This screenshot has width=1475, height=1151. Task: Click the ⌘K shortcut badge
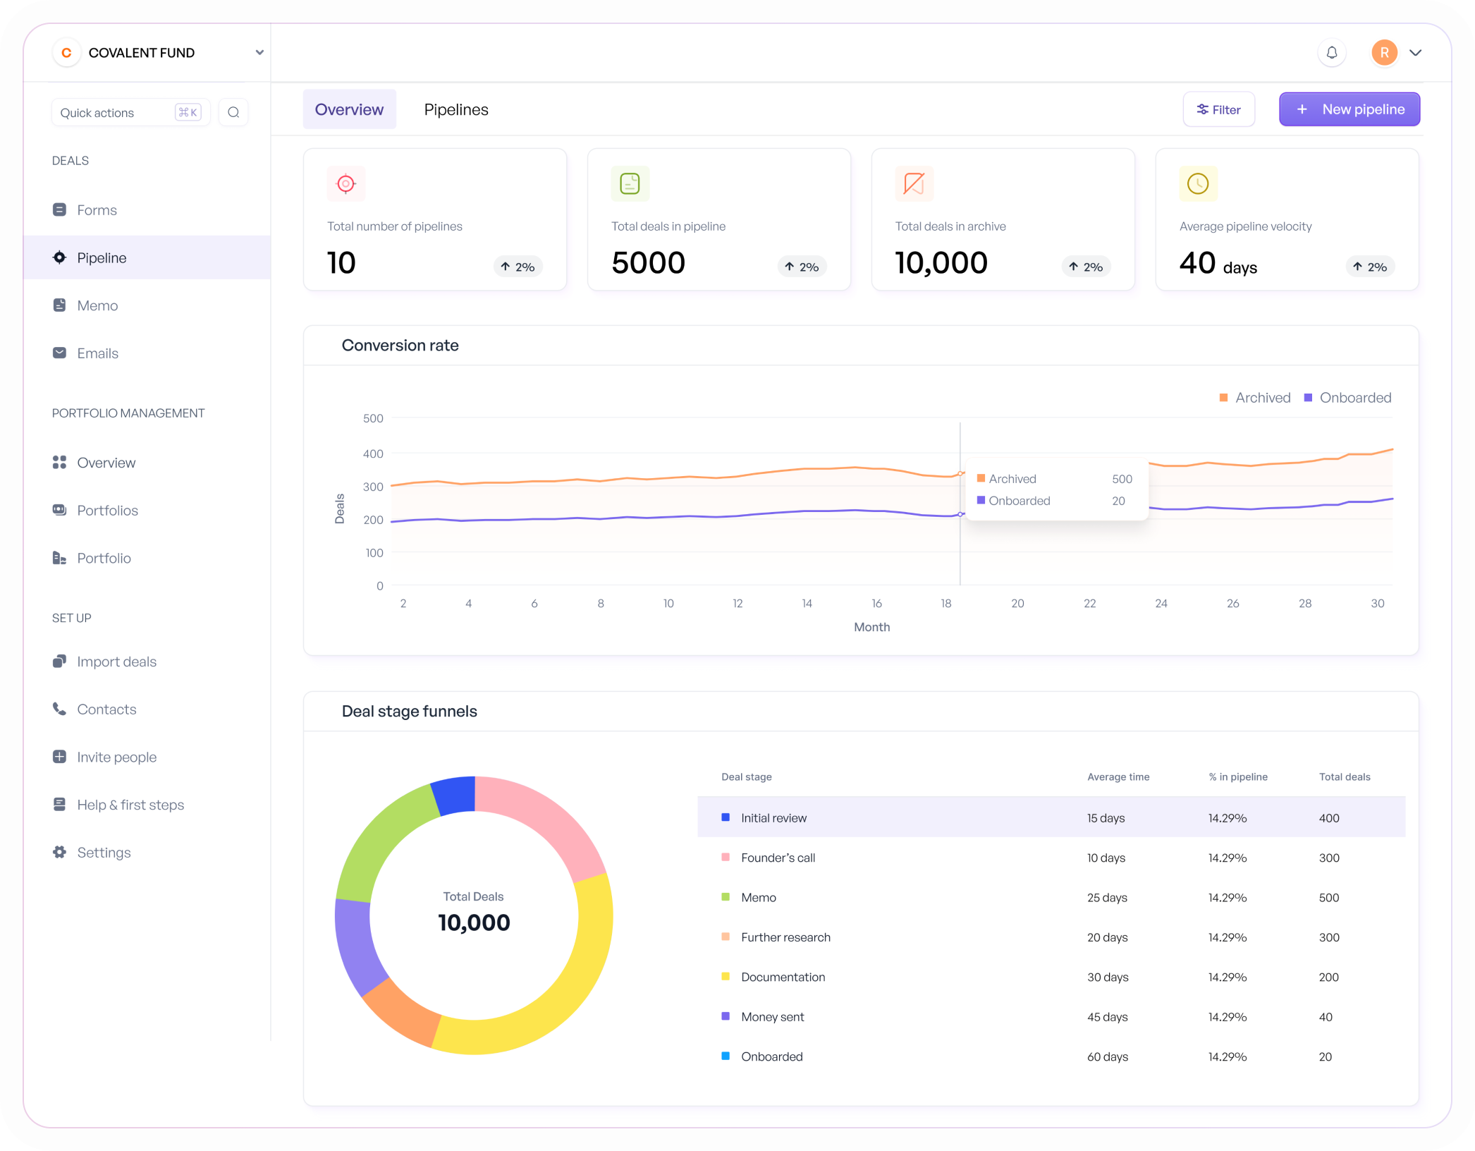(x=188, y=112)
